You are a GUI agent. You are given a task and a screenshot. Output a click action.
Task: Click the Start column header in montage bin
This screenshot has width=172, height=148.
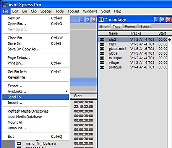coord(162,33)
